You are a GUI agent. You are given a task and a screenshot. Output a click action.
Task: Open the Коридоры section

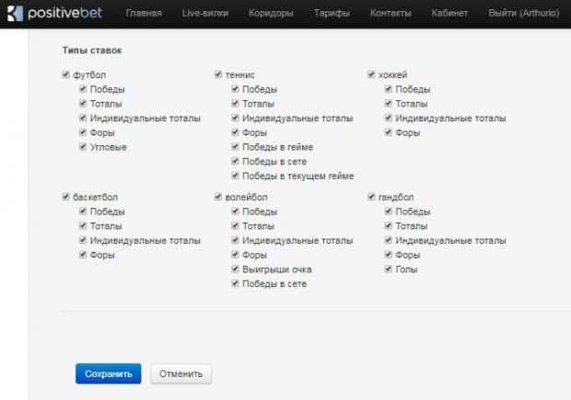(x=271, y=14)
